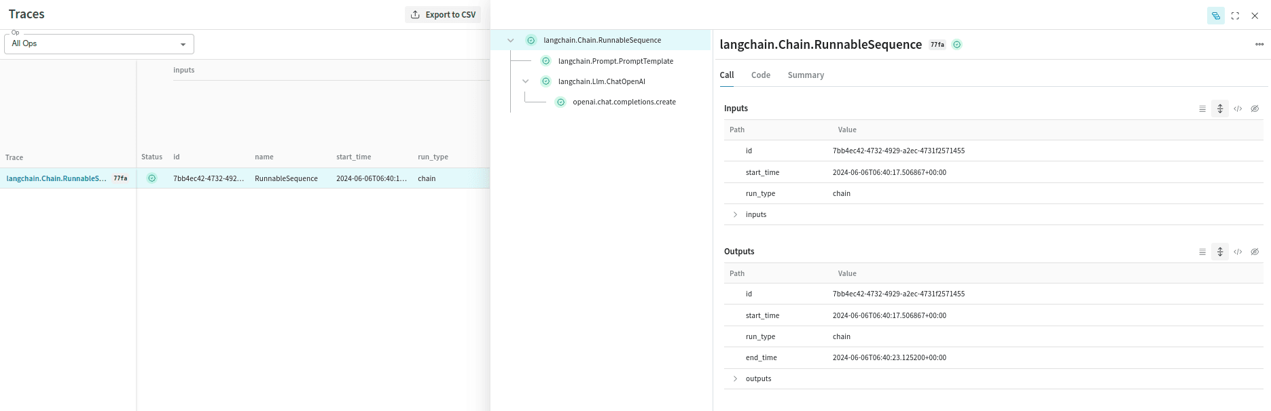The width and height of the screenshot is (1271, 411).
Task: Click the run_type column header
Action: coord(433,157)
